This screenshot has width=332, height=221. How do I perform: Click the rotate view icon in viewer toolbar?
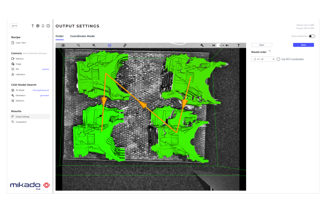pyautogui.click(x=125, y=45)
